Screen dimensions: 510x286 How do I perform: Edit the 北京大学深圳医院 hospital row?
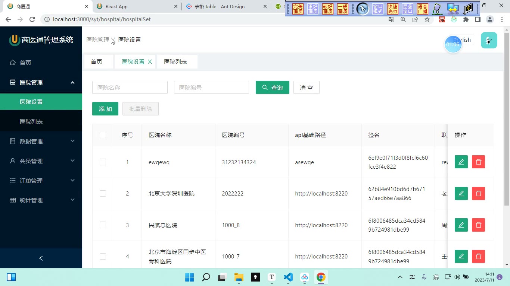[x=461, y=194]
